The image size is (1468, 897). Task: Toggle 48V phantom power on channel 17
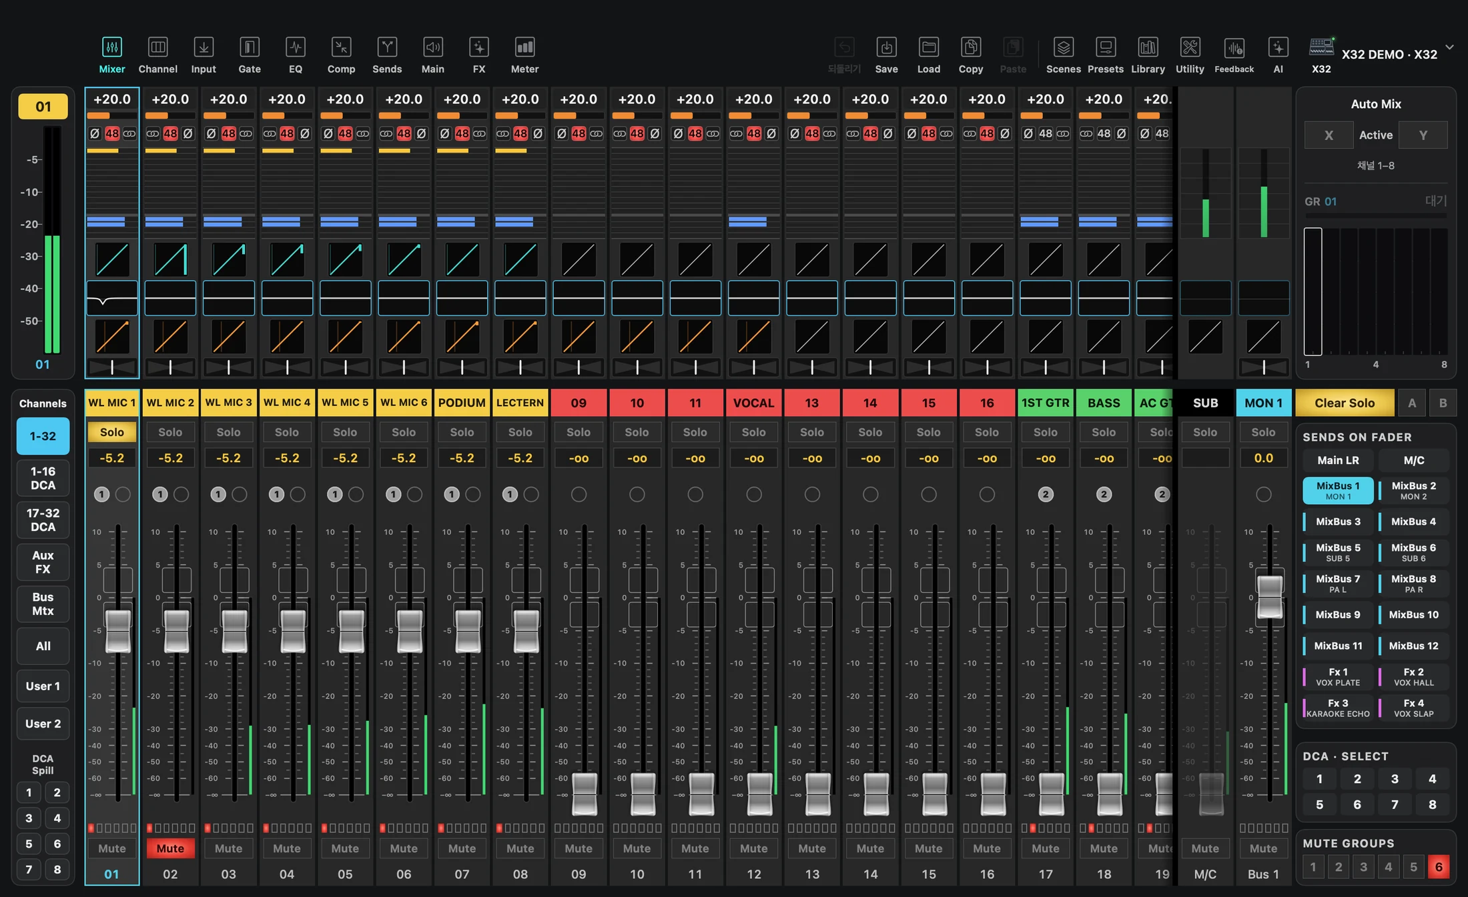[1046, 133]
